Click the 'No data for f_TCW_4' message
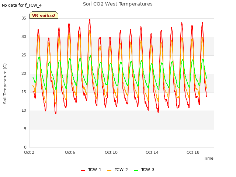The height and width of the screenshot is (177, 236). pyautogui.click(x=22, y=5)
